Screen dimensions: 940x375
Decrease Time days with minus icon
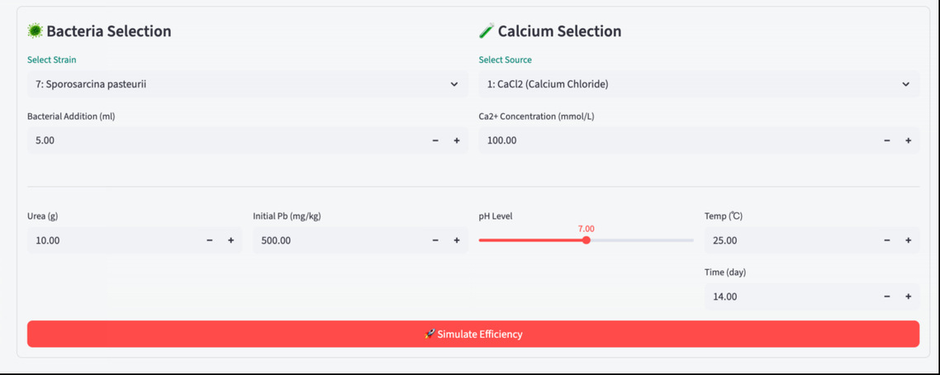887,297
